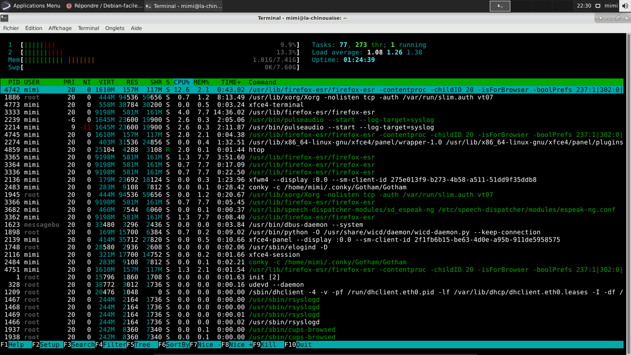Click the 22:30 clock in the panel
Viewport: 631px width, 355px height.
tap(584, 6)
